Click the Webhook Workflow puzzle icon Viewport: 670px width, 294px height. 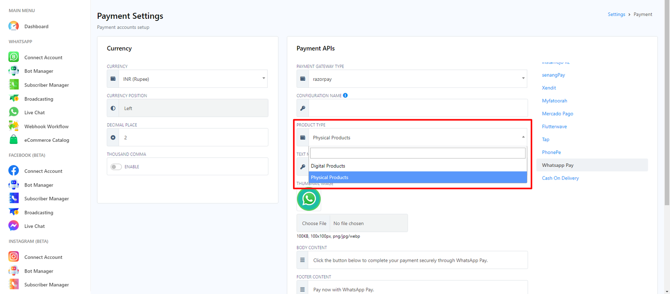(13, 126)
